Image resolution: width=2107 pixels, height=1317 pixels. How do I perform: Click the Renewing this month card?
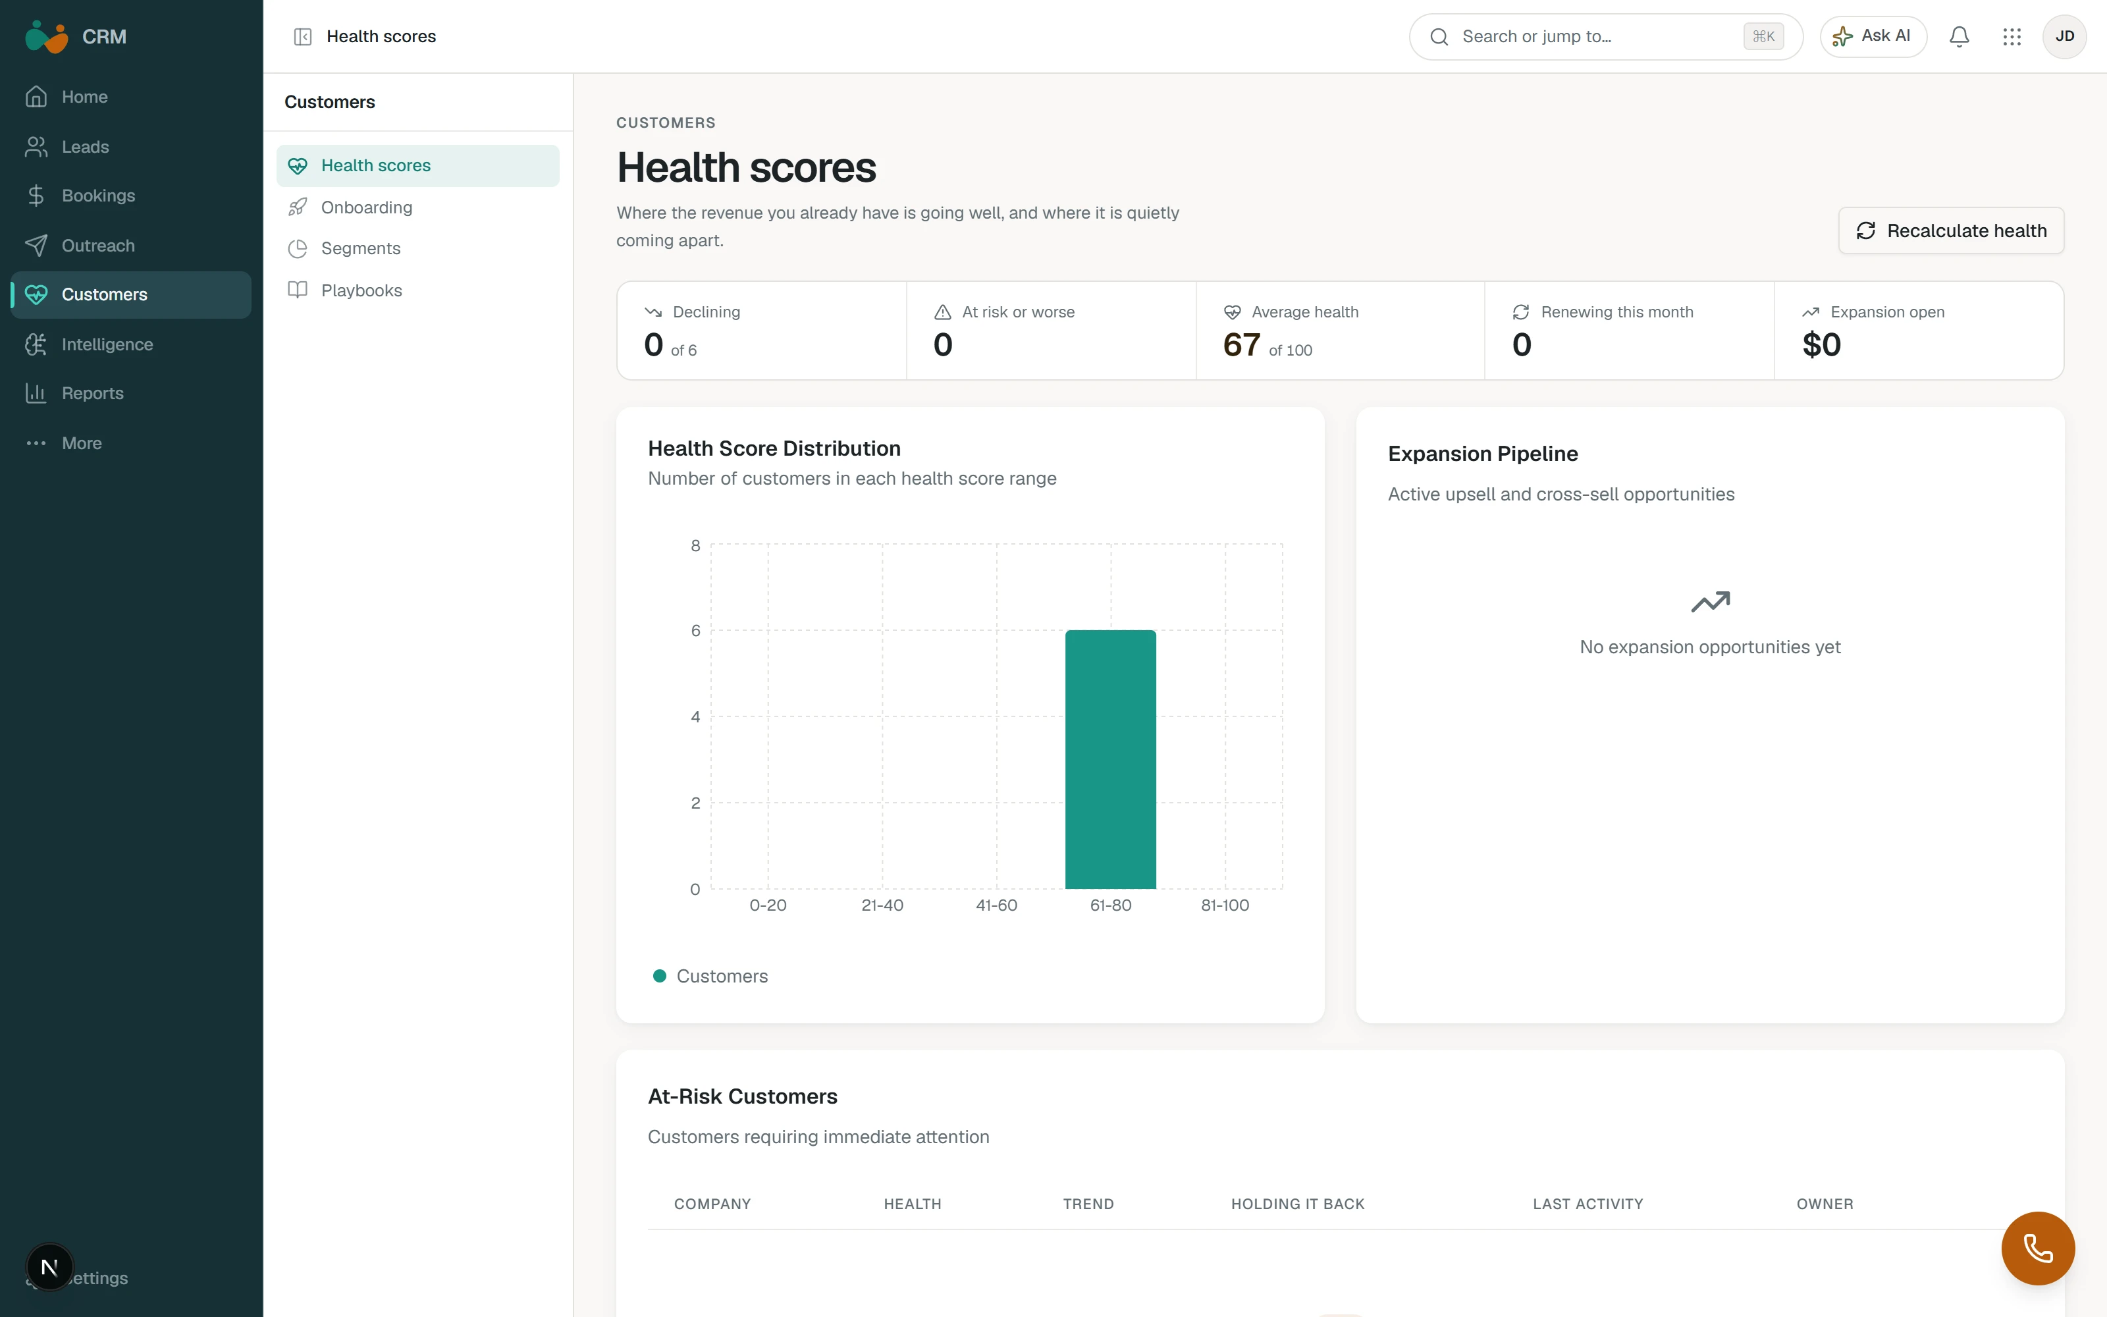click(1629, 330)
